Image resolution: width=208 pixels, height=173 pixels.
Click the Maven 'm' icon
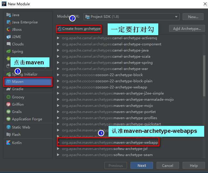(8, 81)
